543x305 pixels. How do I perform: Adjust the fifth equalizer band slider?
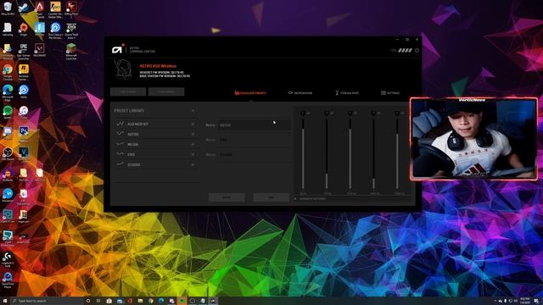pos(397,154)
